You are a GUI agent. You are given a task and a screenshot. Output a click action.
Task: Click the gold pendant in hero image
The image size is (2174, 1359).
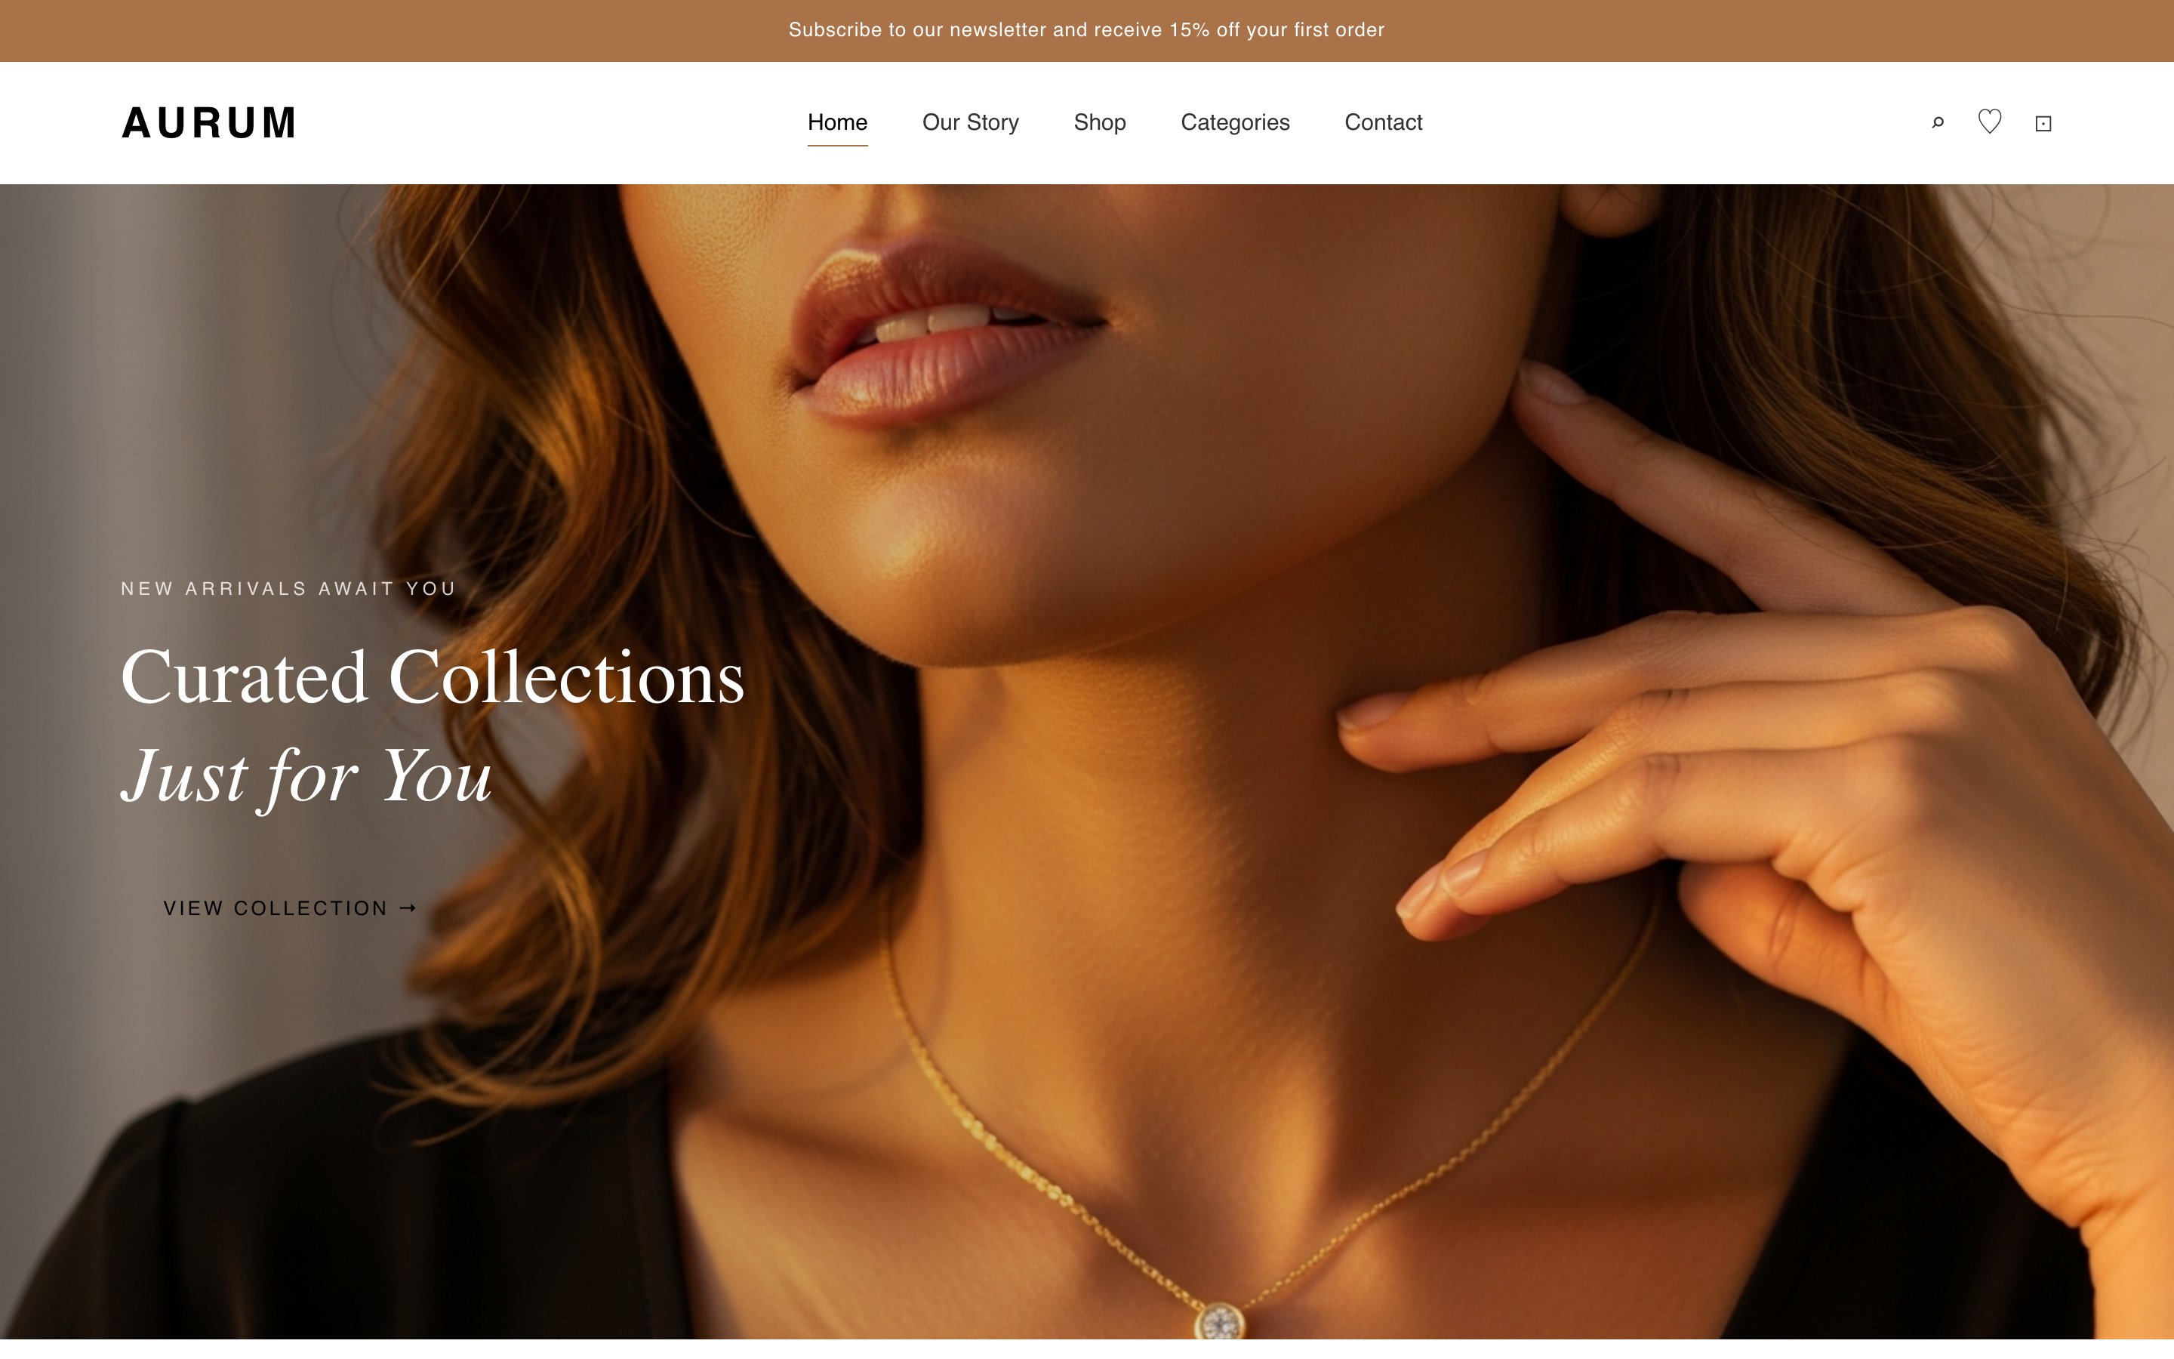(x=1219, y=1321)
